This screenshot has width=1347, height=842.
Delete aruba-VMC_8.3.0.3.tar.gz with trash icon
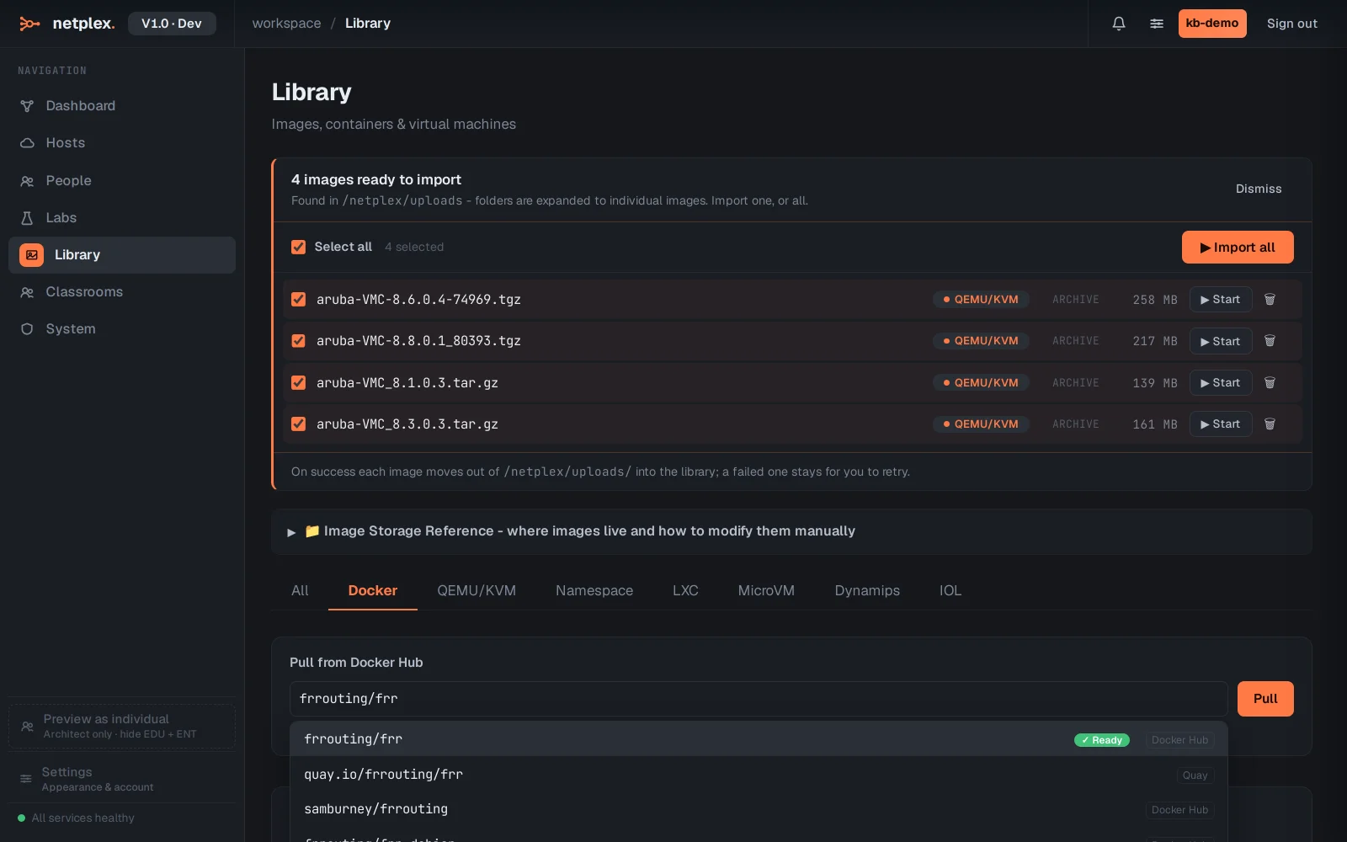[x=1270, y=424]
